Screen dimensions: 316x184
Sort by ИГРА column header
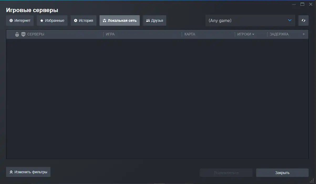(x=110, y=34)
